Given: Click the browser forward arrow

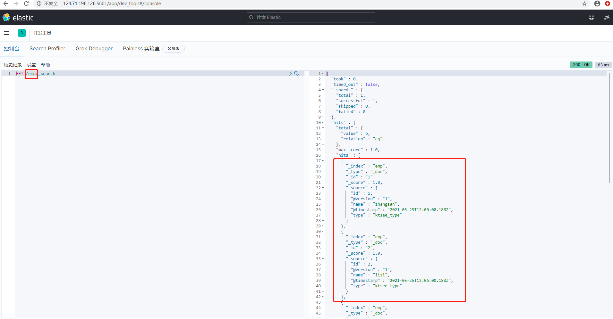Looking at the screenshot, I should (16, 4).
